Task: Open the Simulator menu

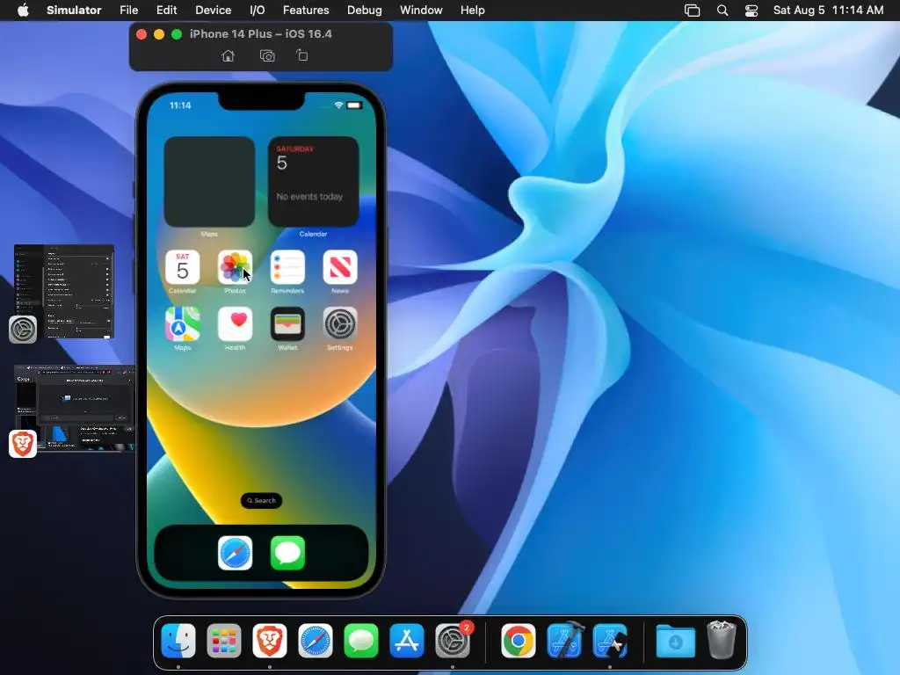Action: (74, 11)
